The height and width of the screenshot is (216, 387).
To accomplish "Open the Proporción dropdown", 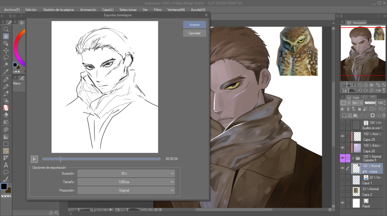I will tap(126, 190).
